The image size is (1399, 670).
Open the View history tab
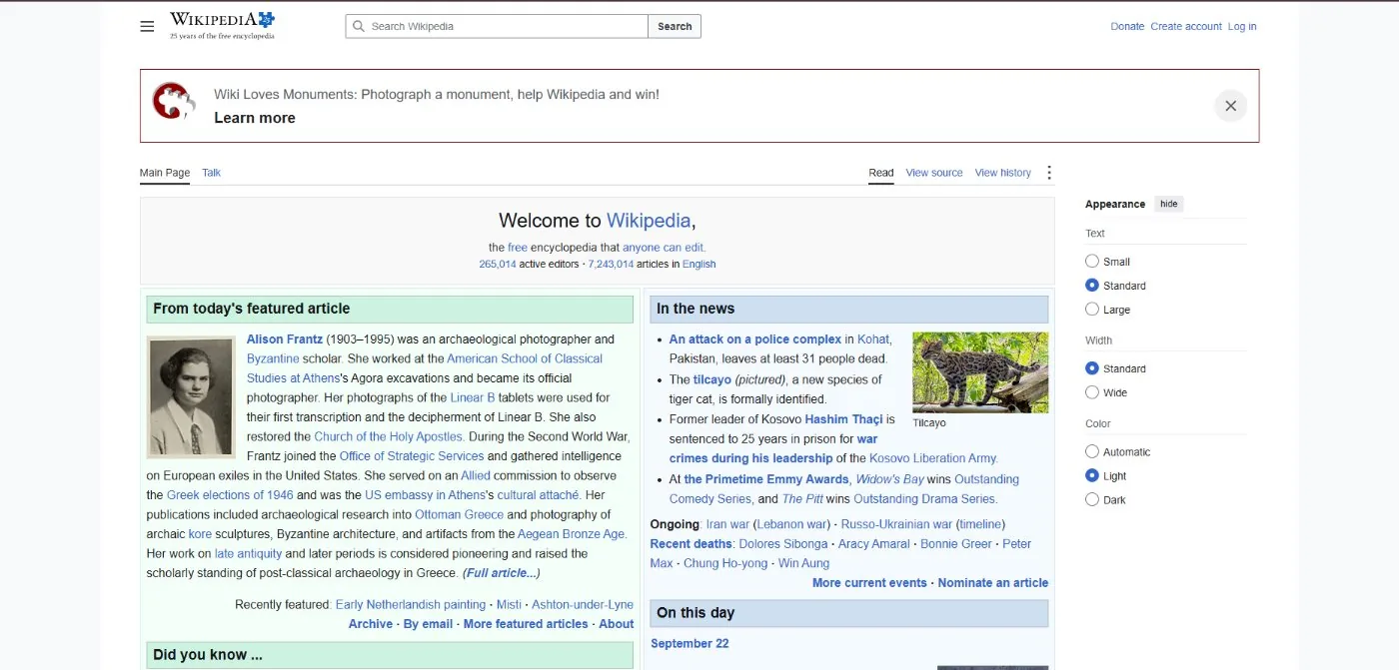point(1002,173)
